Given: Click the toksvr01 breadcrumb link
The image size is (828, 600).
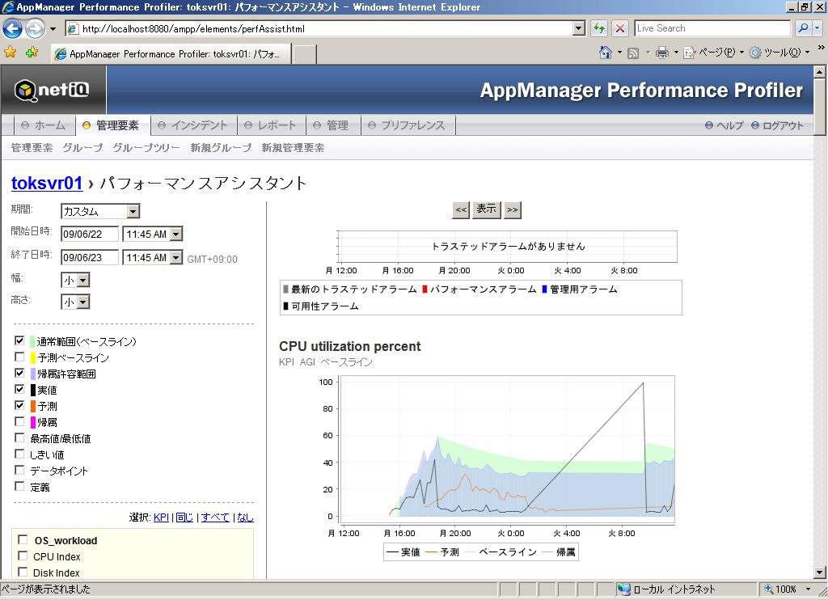Looking at the screenshot, I should coord(47,184).
